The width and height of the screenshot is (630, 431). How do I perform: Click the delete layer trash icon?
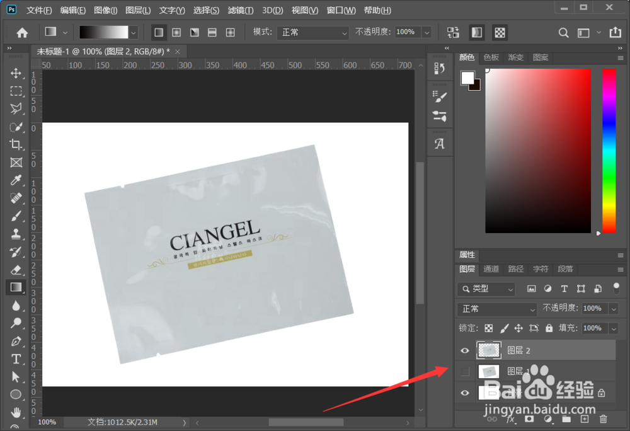click(603, 419)
